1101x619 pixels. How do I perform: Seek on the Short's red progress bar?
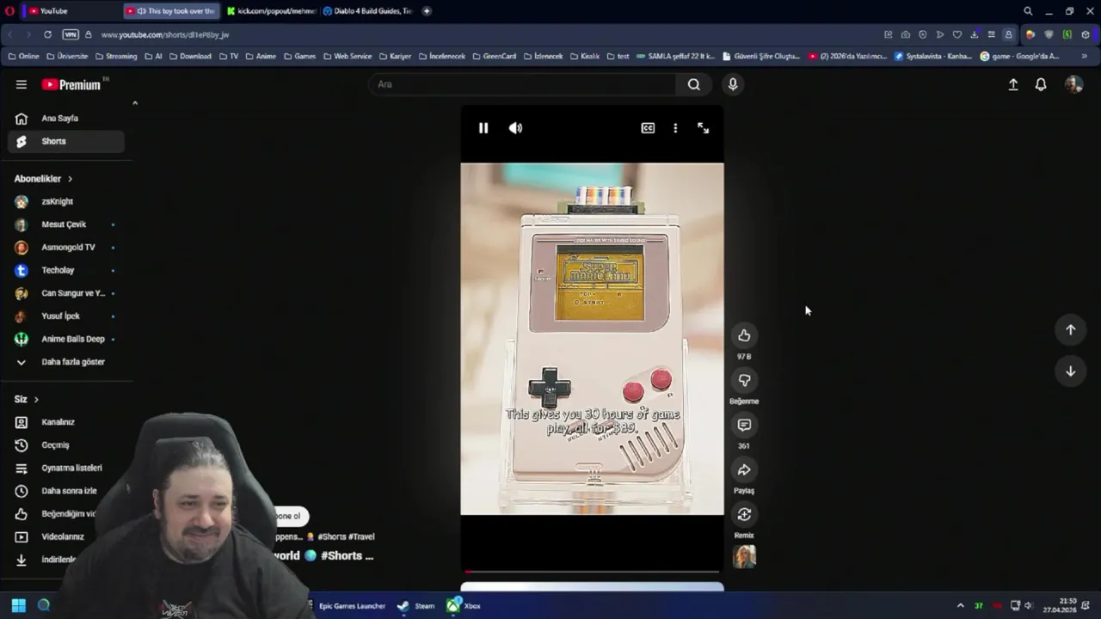click(x=592, y=571)
